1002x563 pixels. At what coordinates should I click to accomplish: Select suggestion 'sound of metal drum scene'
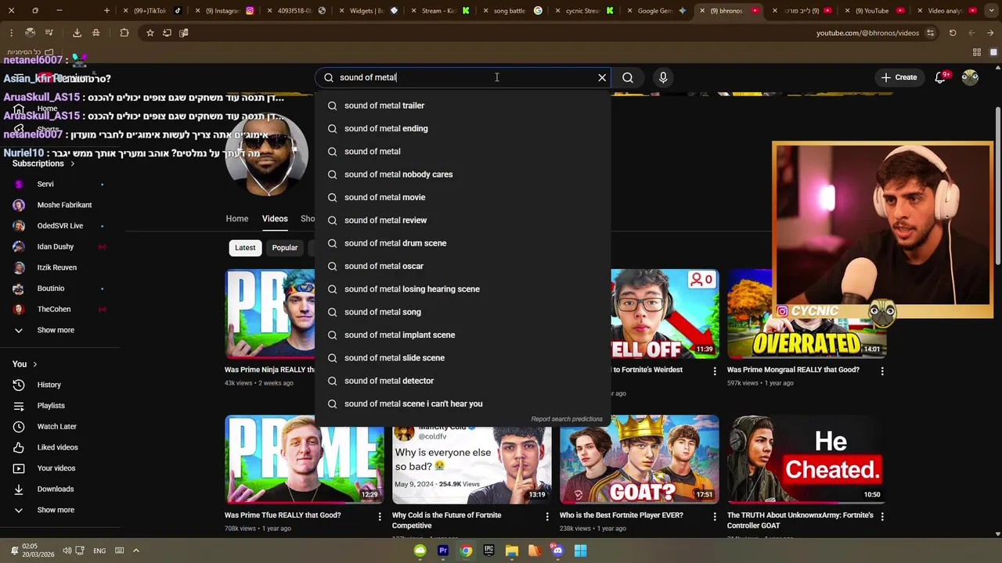tap(463, 243)
